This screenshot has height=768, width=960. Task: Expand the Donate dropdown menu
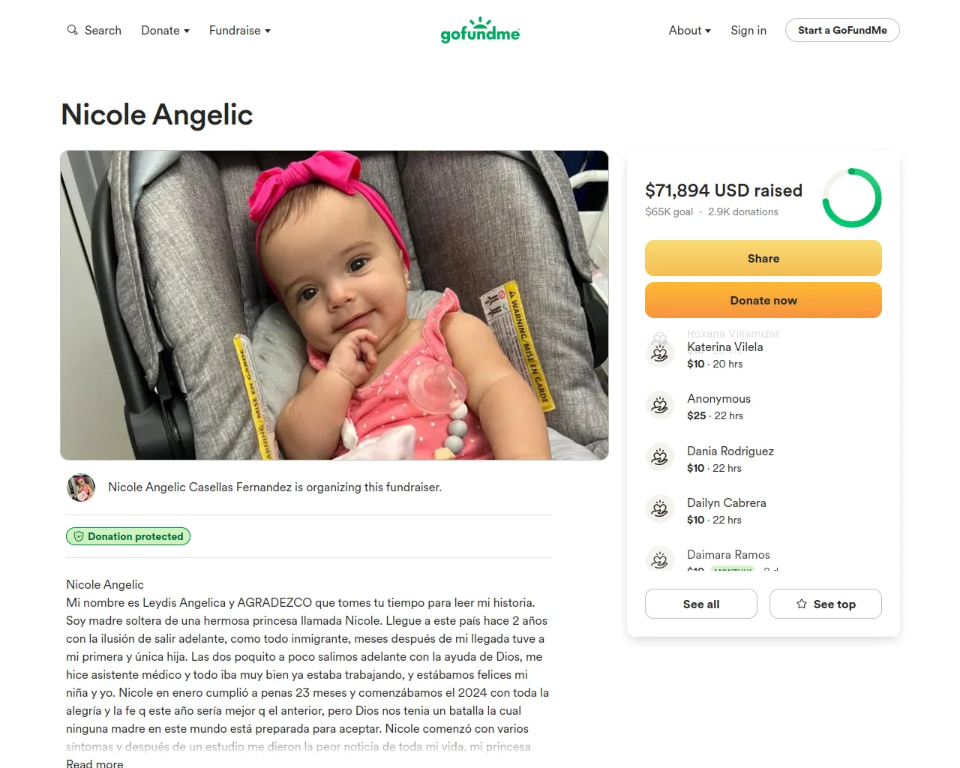point(165,30)
